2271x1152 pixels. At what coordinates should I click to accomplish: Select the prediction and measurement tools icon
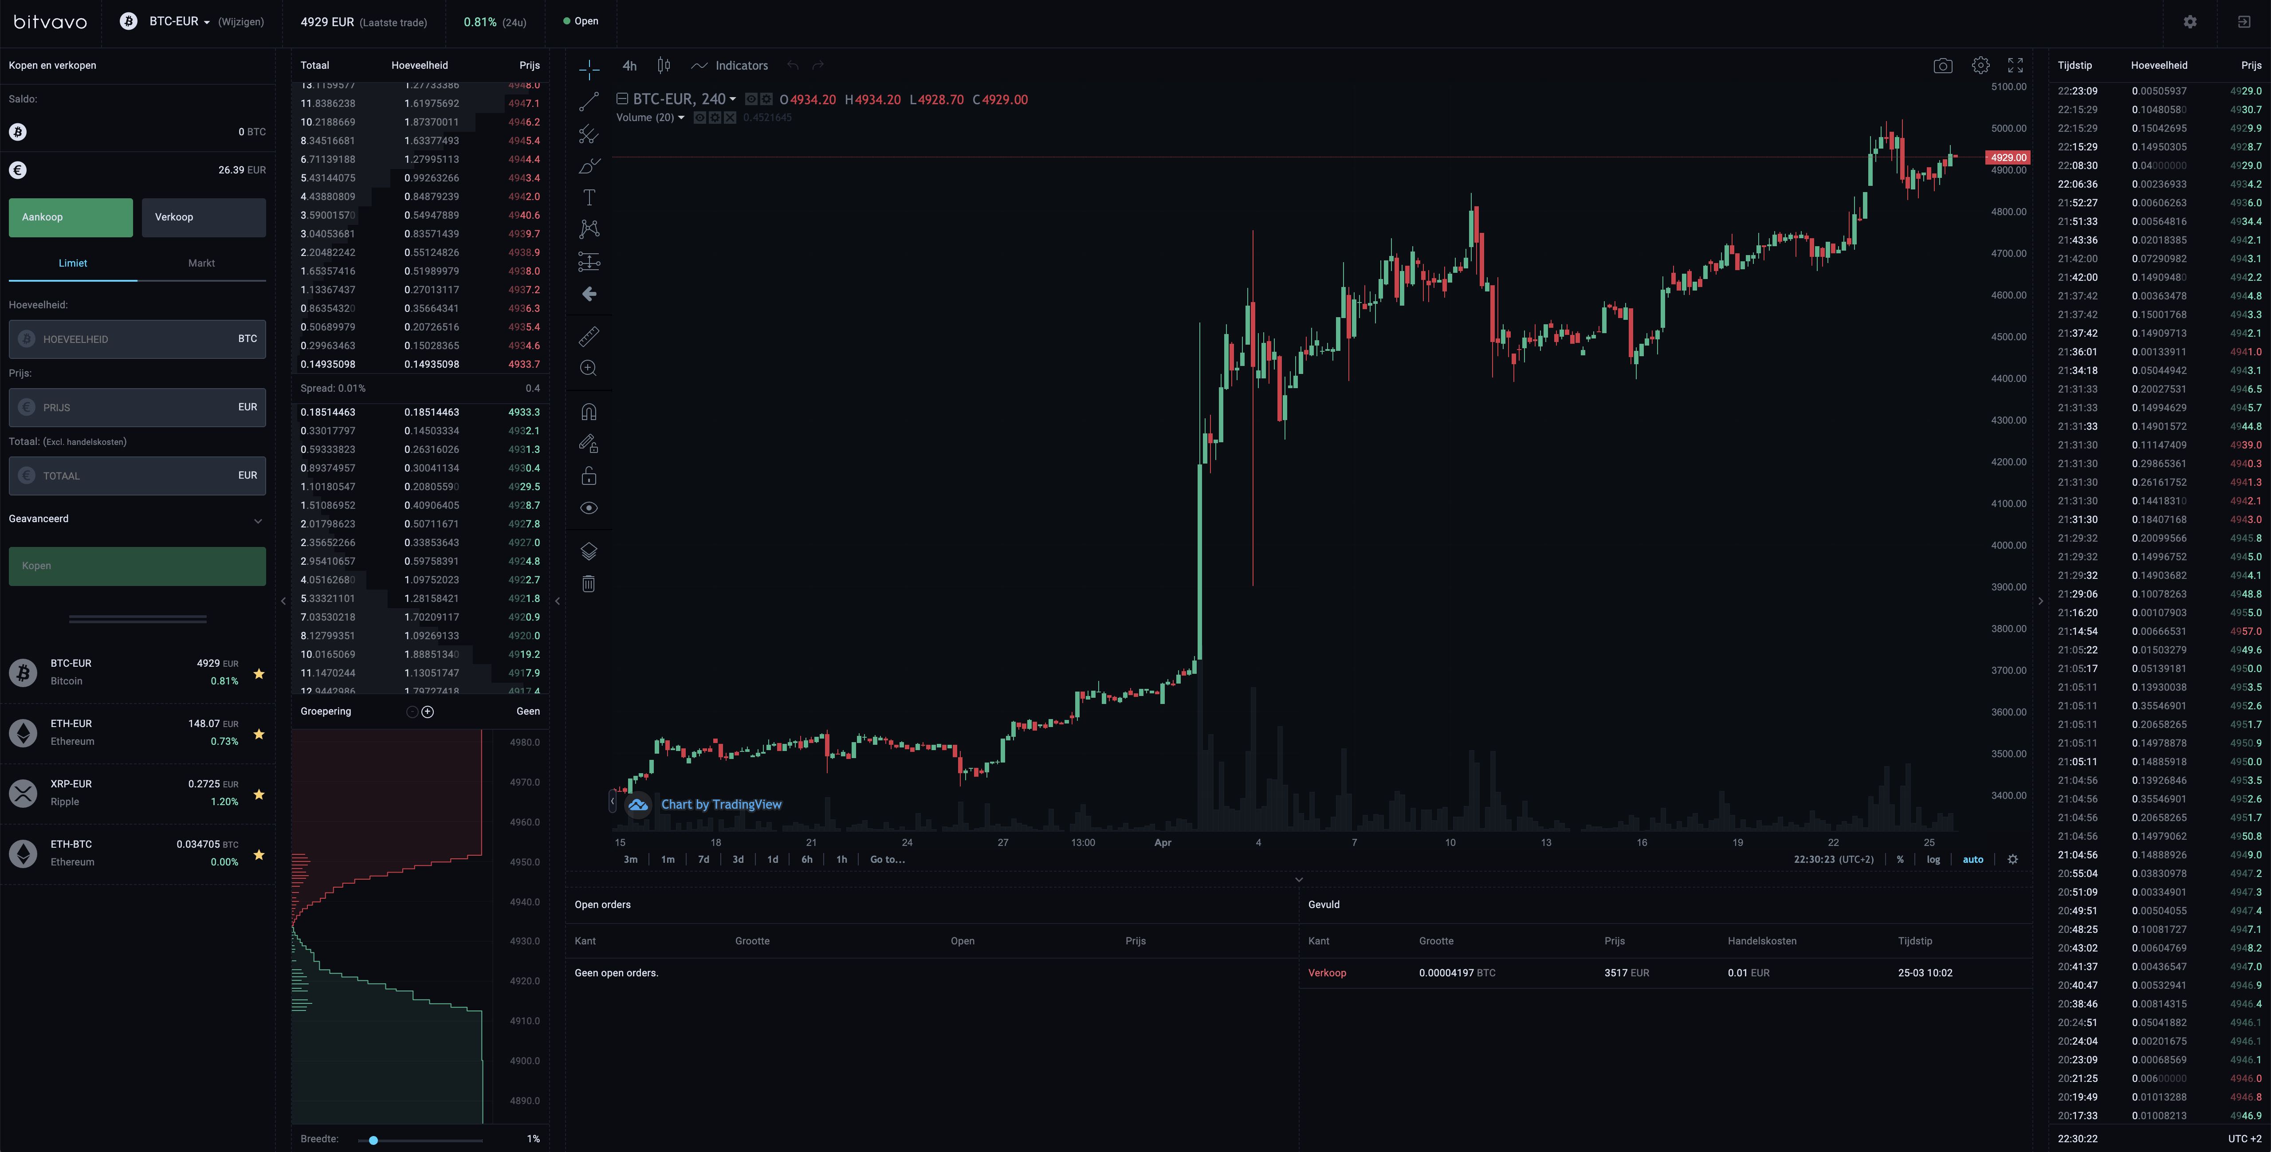pos(589,262)
